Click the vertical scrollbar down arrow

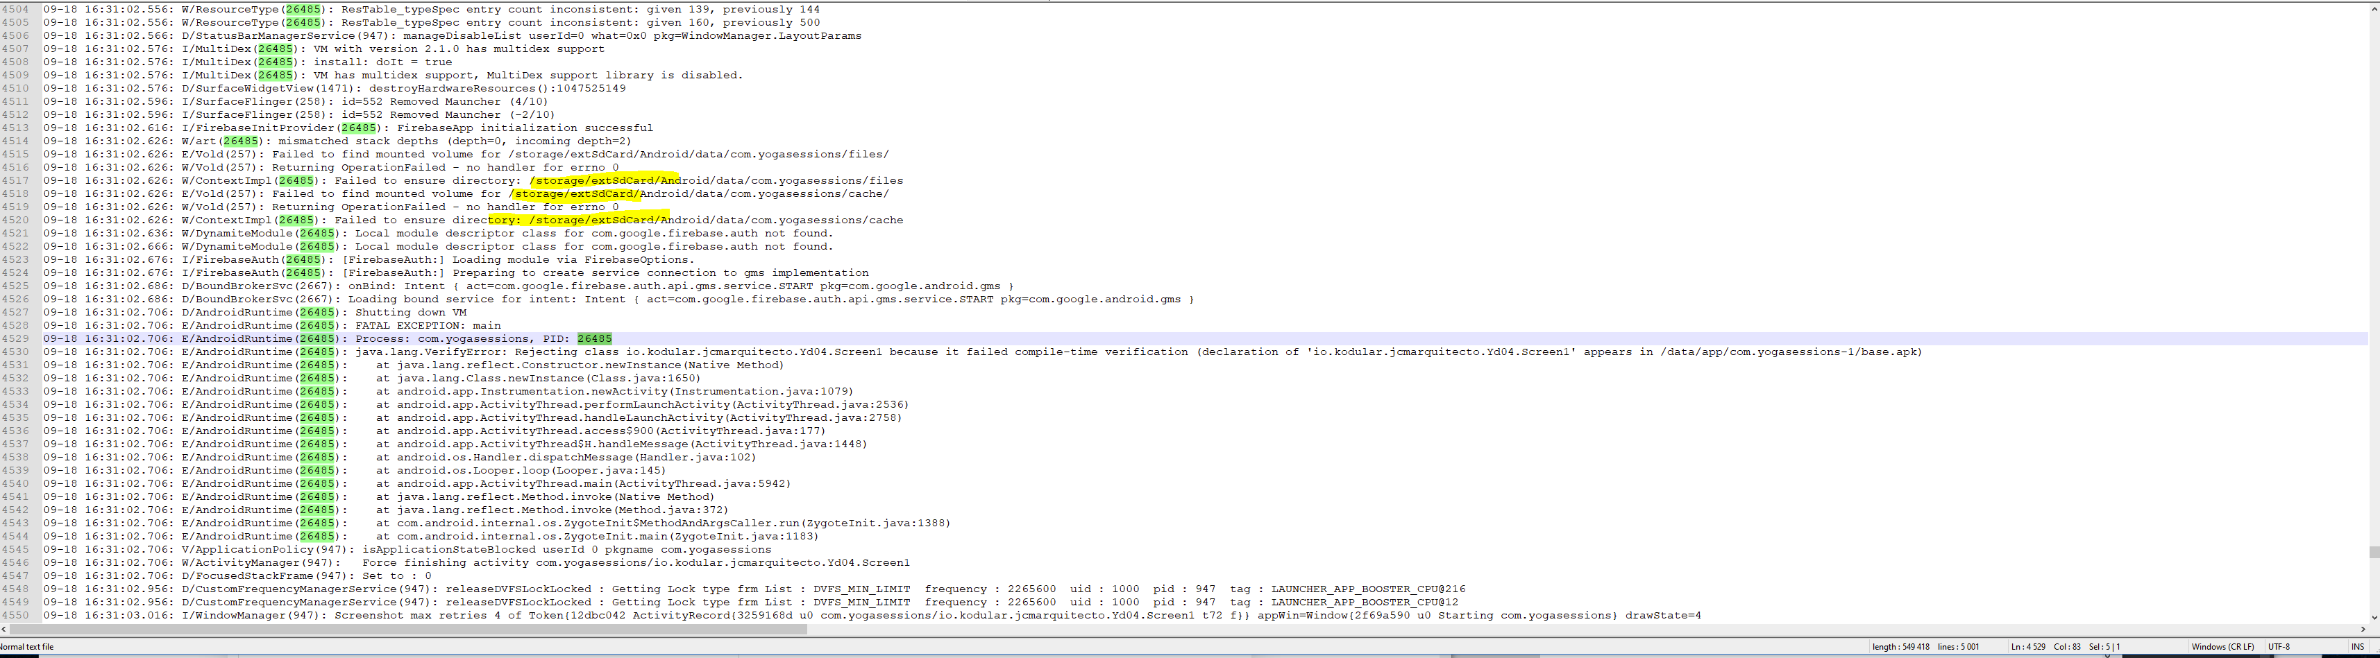(x=2372, y=617)
